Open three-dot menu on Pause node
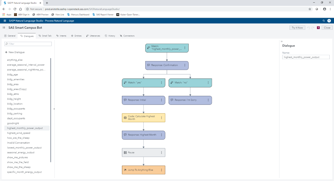Screen dimensions: 334x181 point(161,152)
